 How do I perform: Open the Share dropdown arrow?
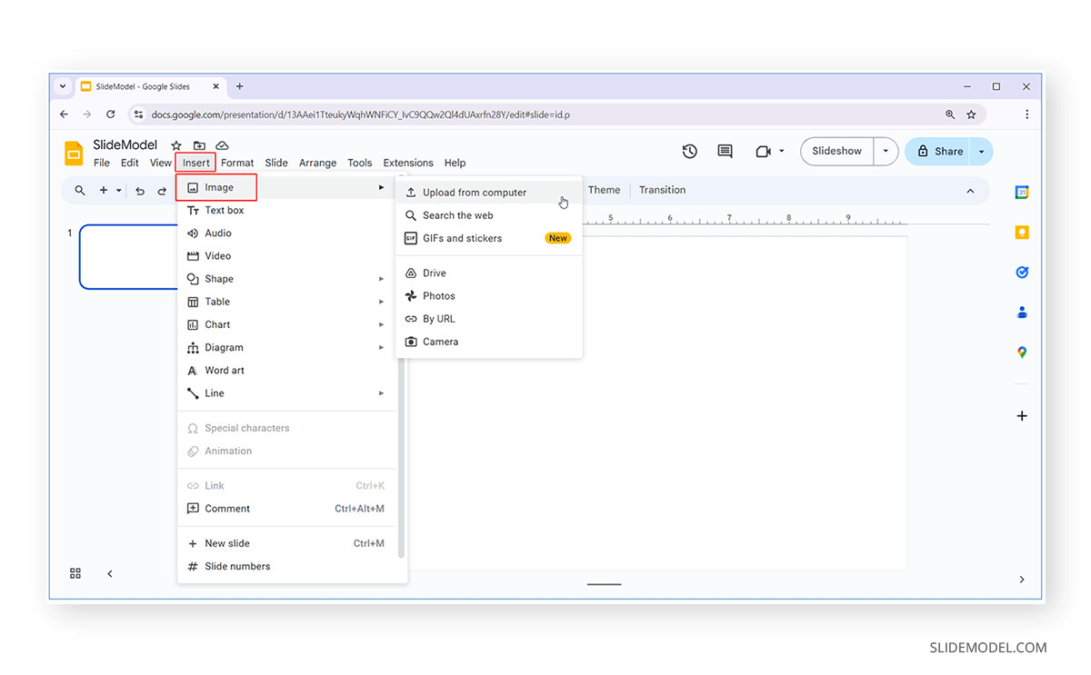(x=981, y=152)
